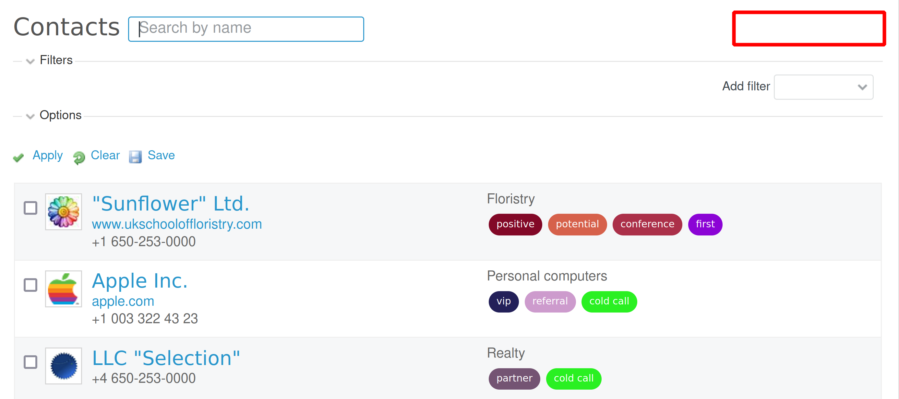Click the green Apply checkmark icon

click(x=18, y=157)
